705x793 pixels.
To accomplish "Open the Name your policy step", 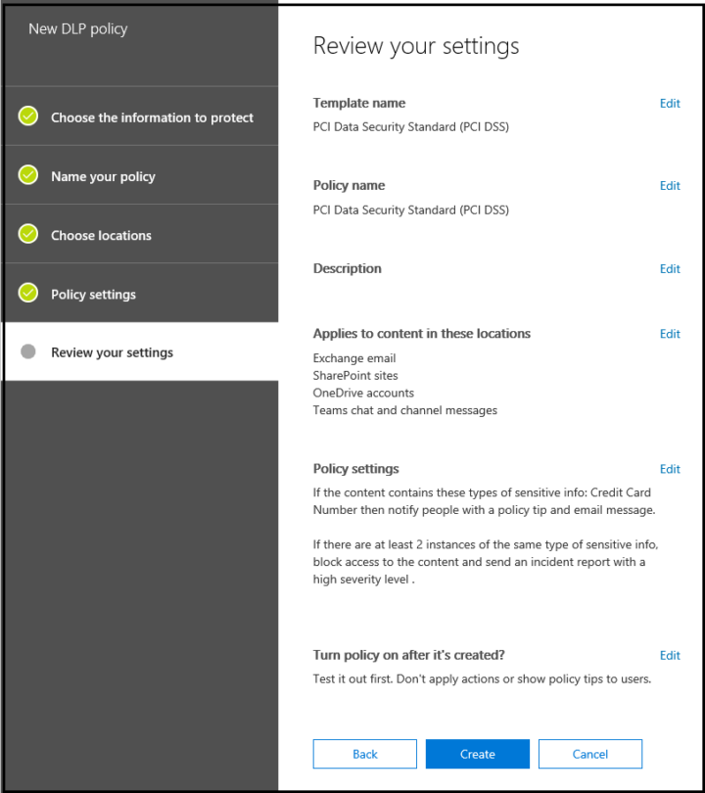I will 105,176.
